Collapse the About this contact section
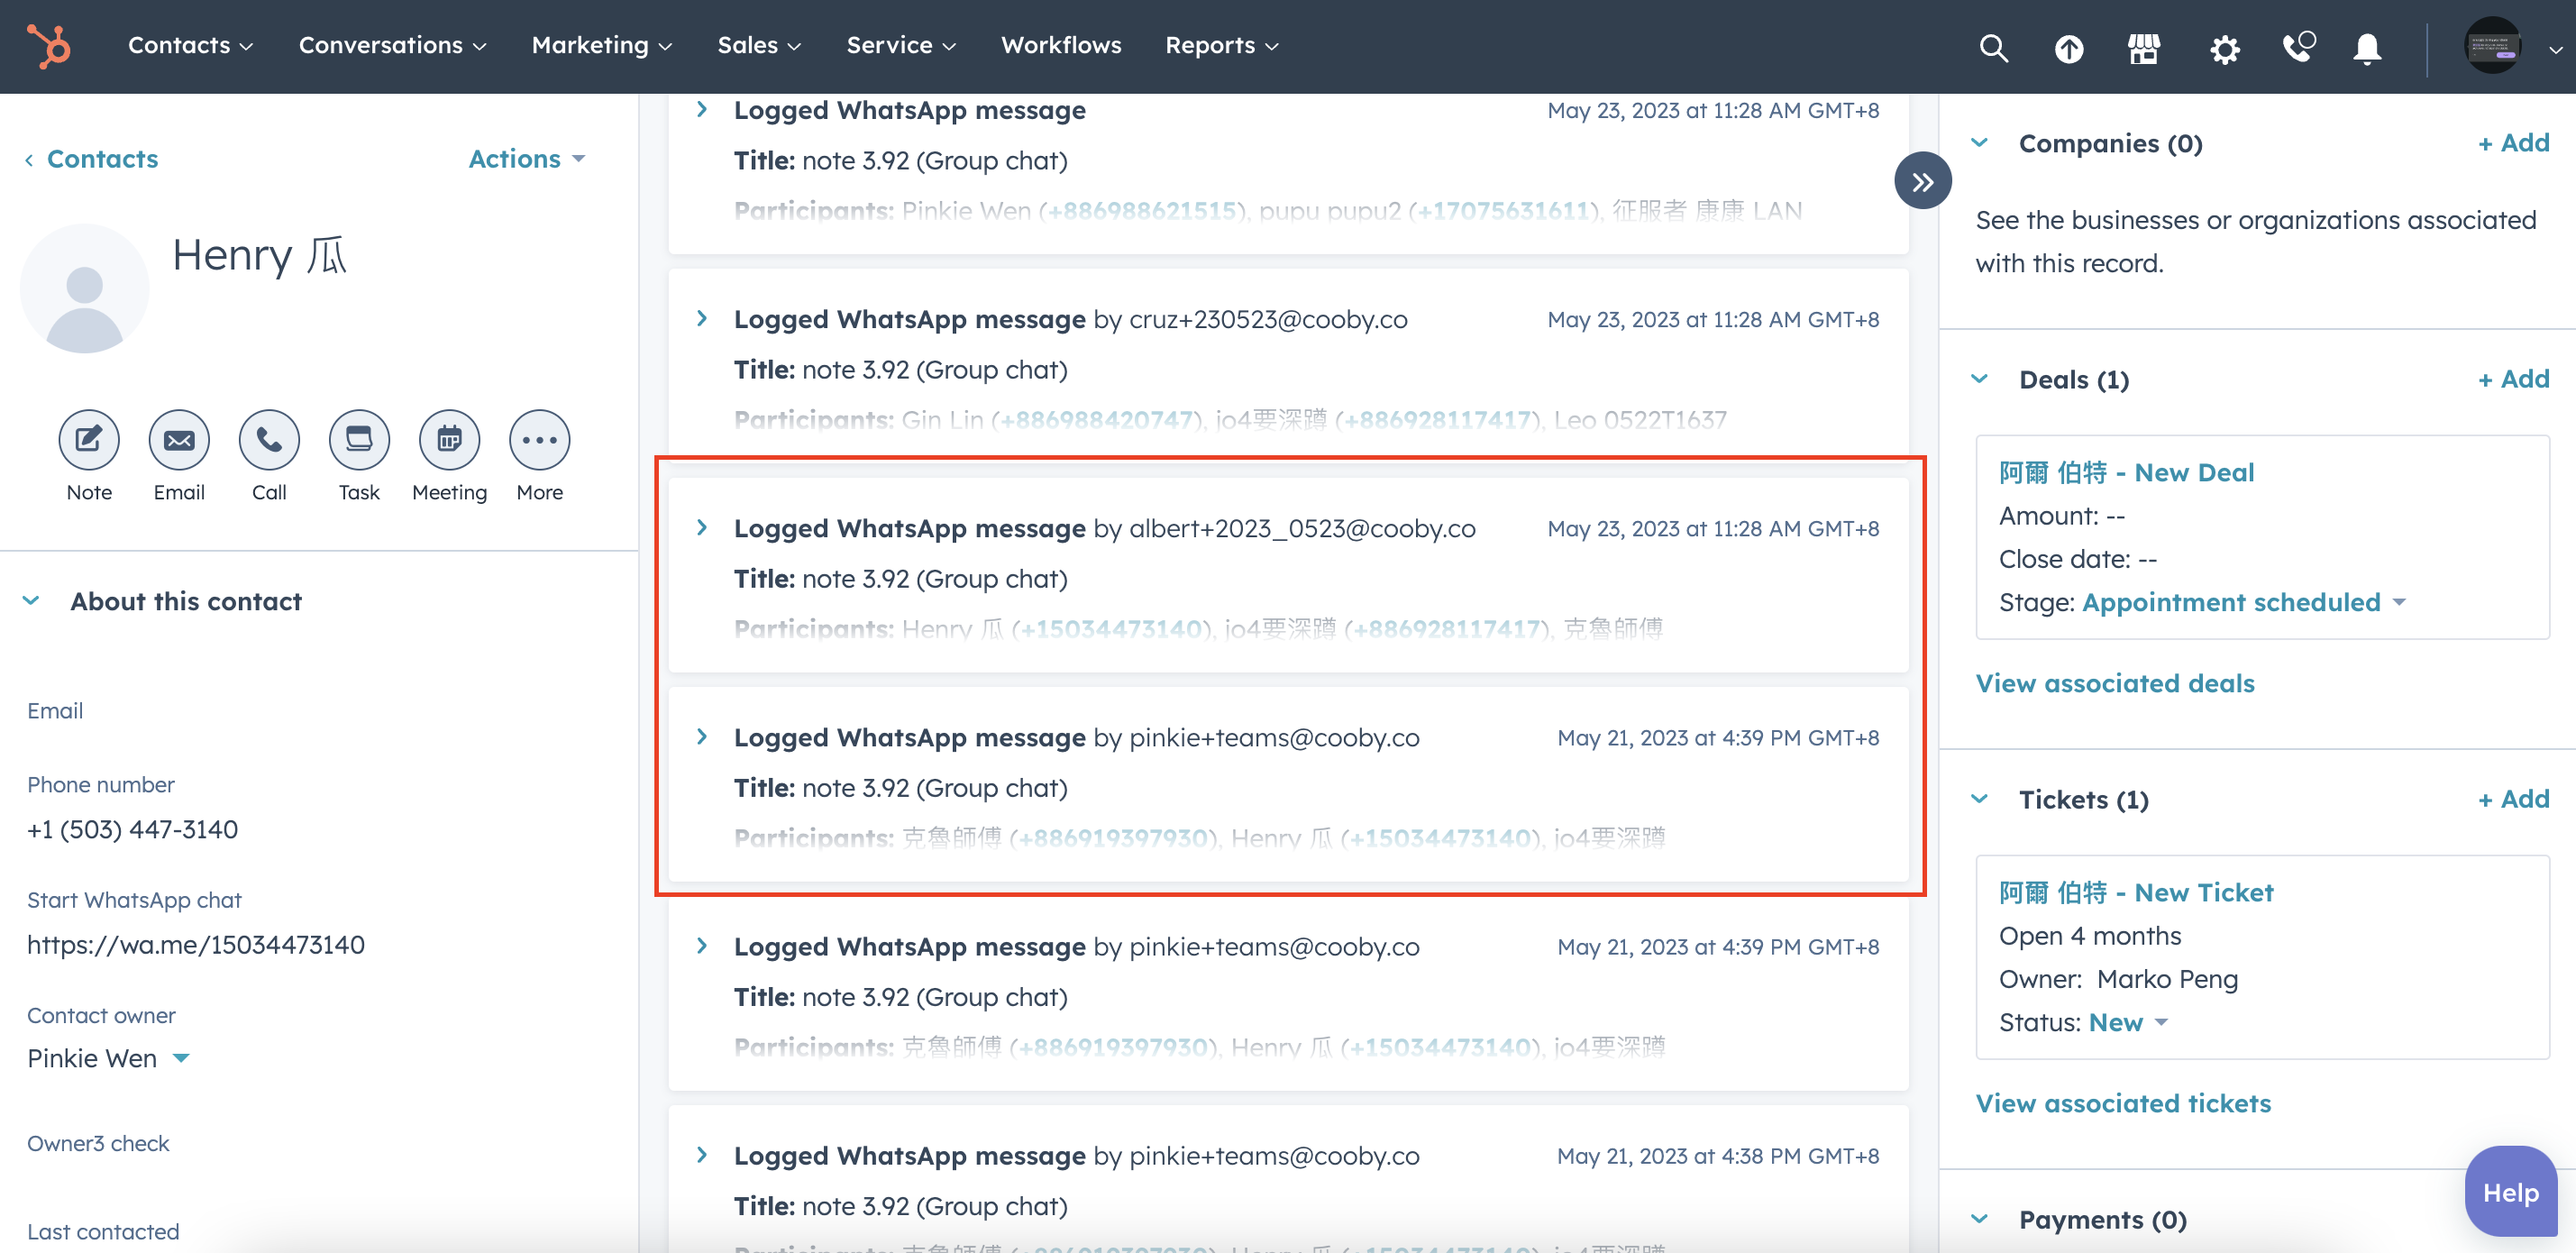Viewport: 2576px width, 1253px height. pos(31,600)
